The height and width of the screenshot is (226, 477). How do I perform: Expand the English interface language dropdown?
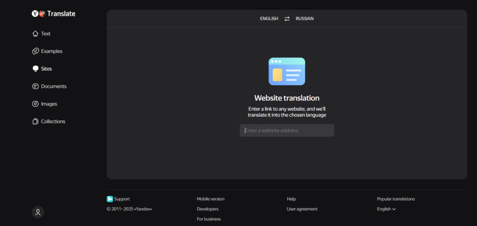point(386,209)
